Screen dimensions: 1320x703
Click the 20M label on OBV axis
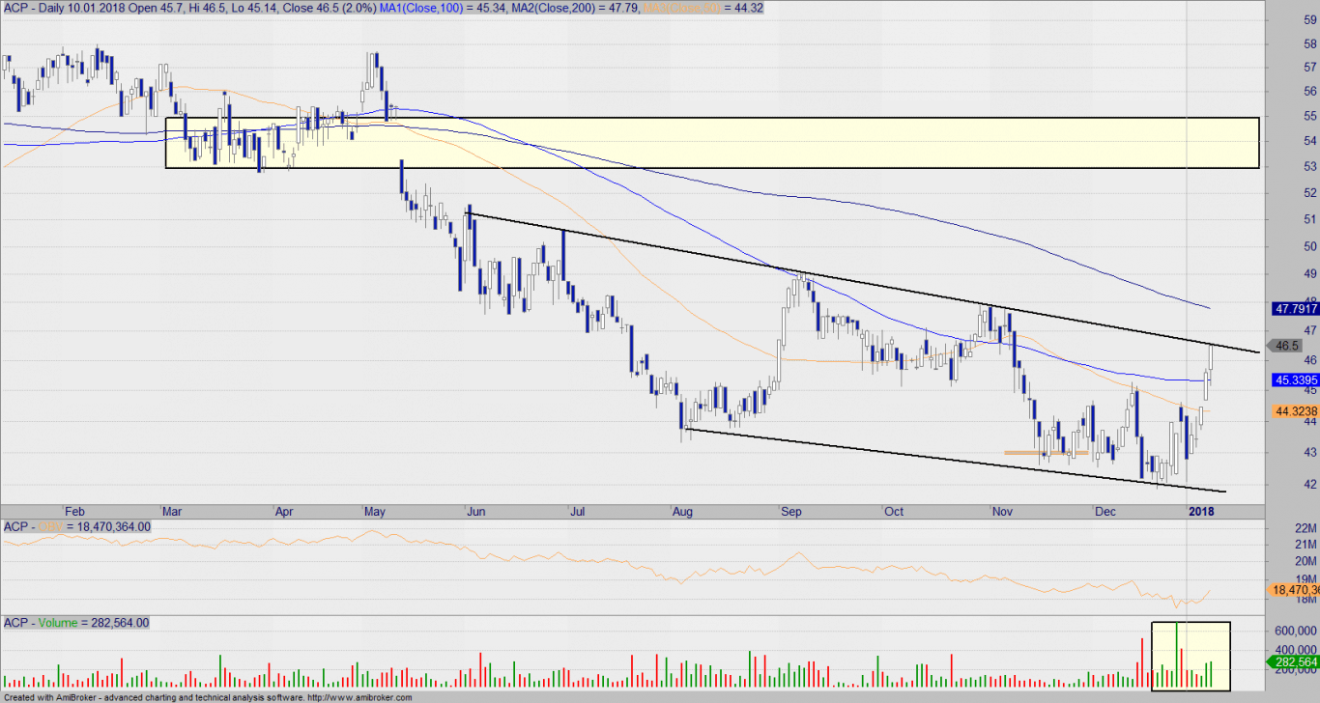[1306, 562]
